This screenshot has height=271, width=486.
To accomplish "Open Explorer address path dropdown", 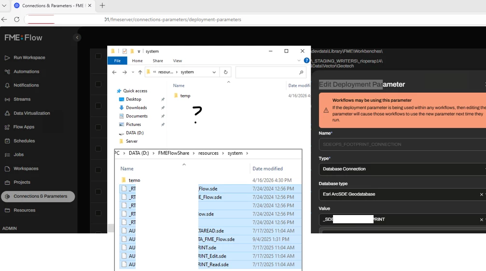I will coord(214,72).
